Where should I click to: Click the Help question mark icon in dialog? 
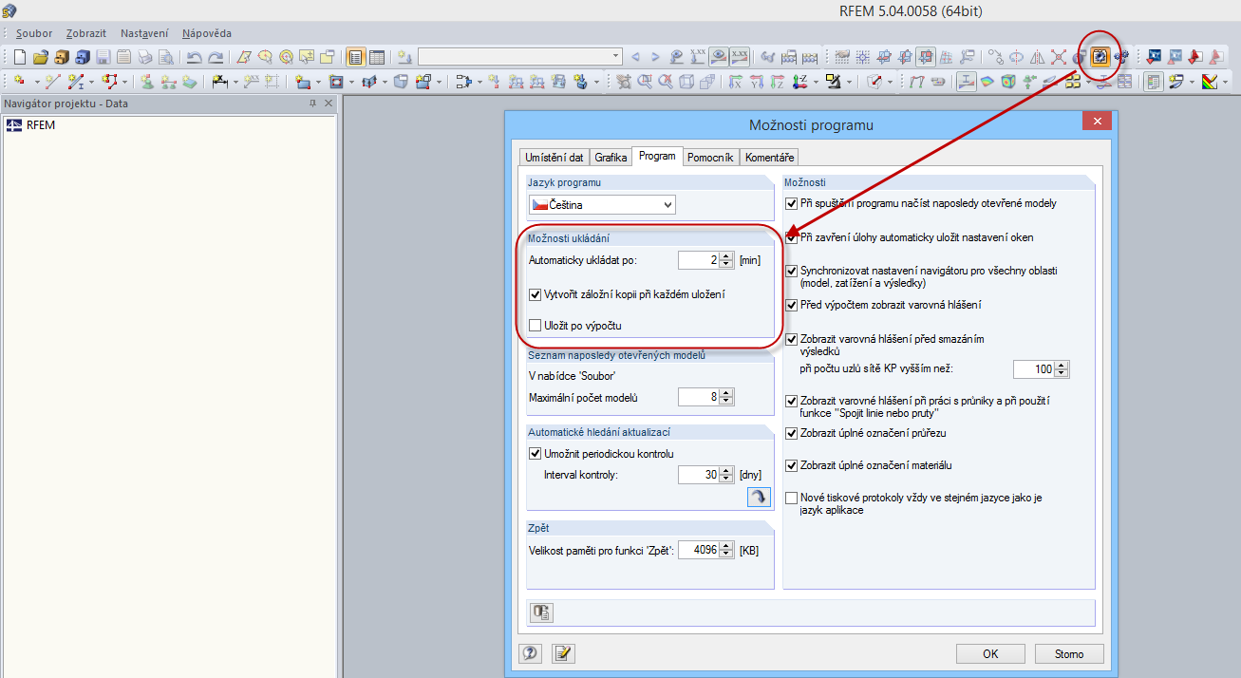[x=531, y=653]
